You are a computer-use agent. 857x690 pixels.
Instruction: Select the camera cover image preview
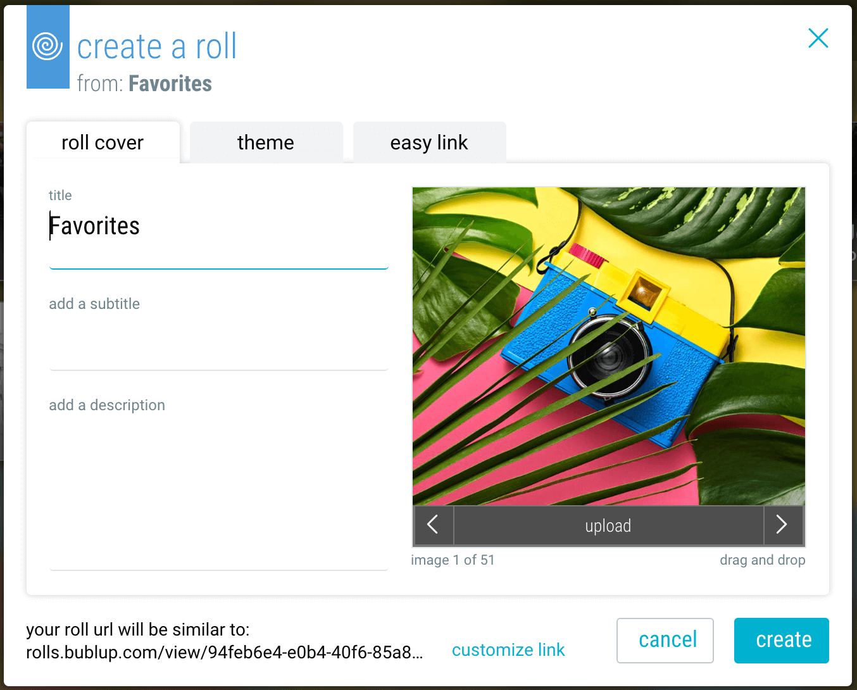pos(608,345)
